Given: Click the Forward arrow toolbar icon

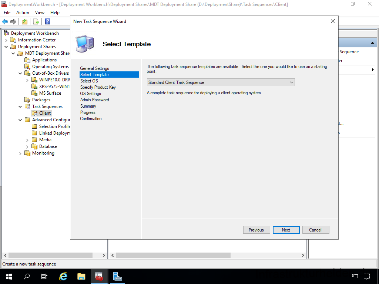Looking at the screenshot, I should point(13,21).
